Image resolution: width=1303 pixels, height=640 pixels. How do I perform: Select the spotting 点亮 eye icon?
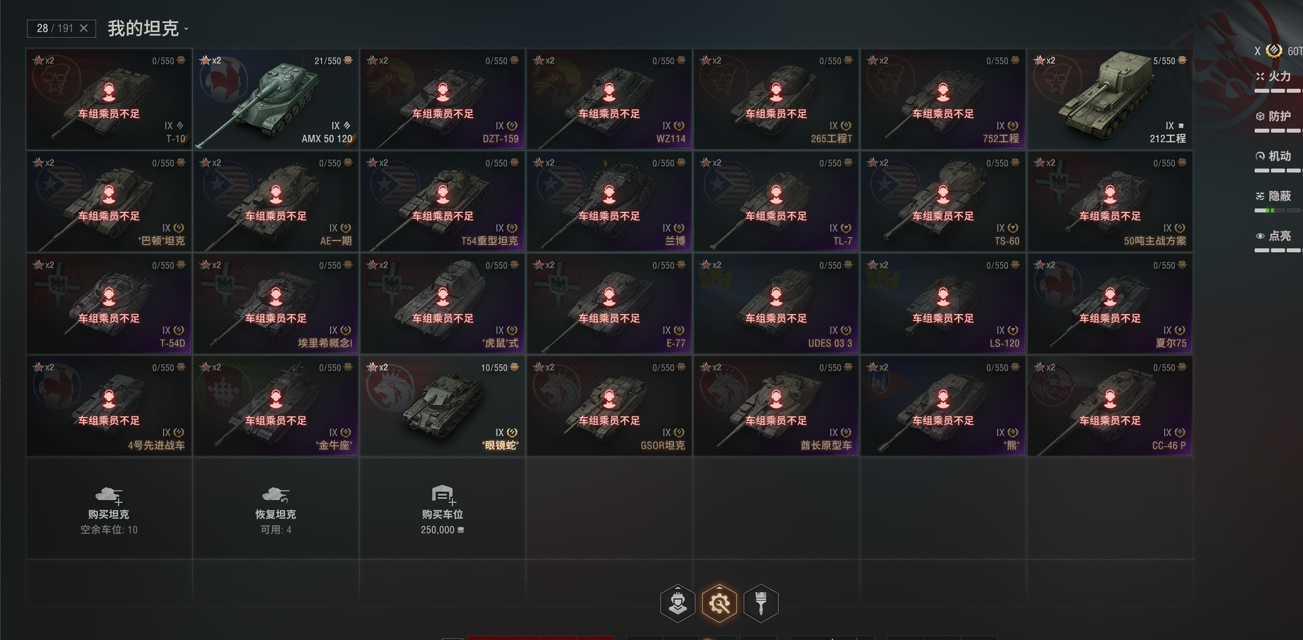(x=1260, y=236)
